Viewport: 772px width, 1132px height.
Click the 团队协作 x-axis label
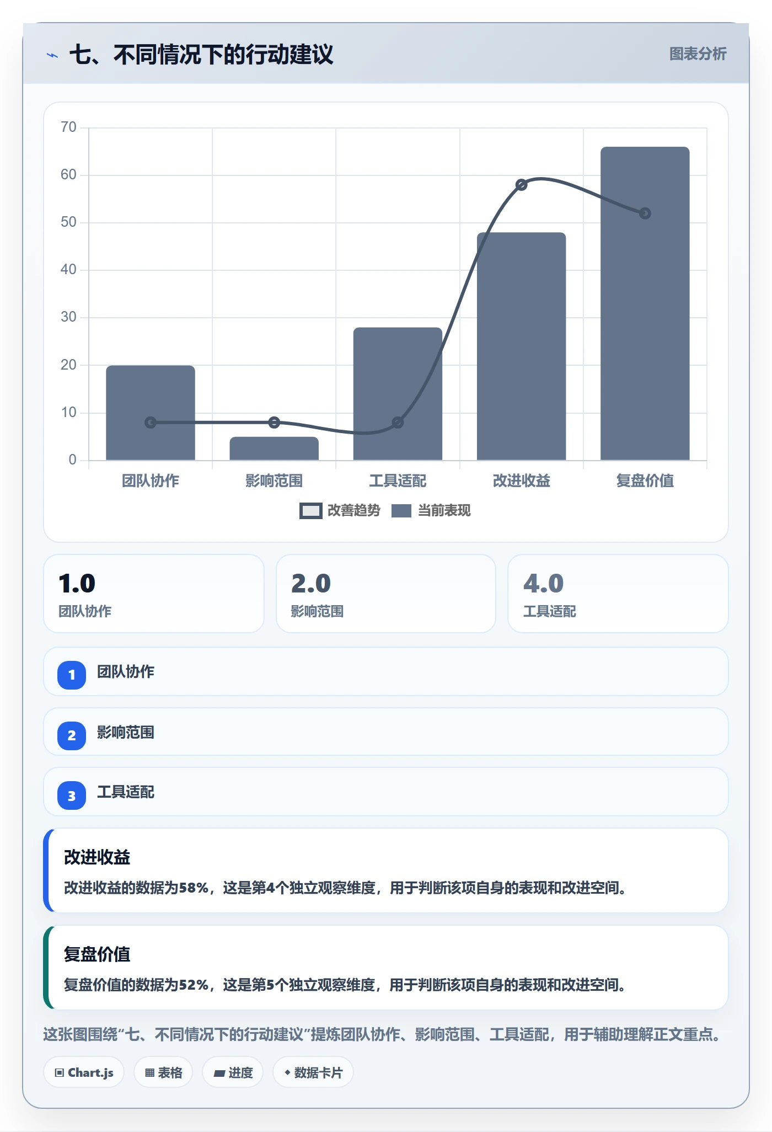click(151, 481)
